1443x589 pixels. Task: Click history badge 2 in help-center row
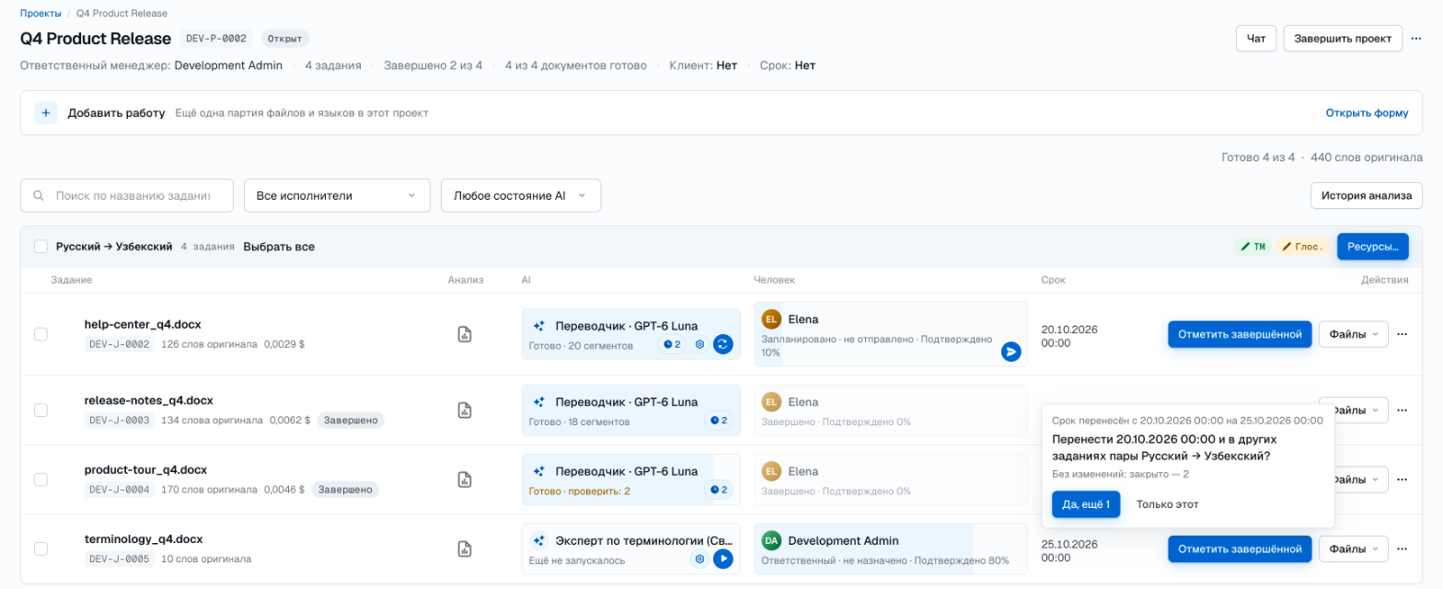click(673, 344)
